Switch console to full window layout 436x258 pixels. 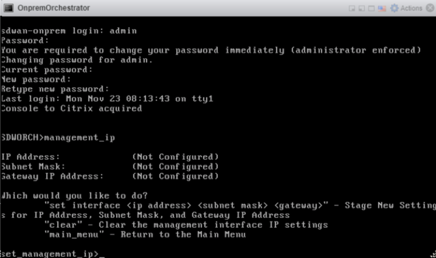[x=371, y=8]
